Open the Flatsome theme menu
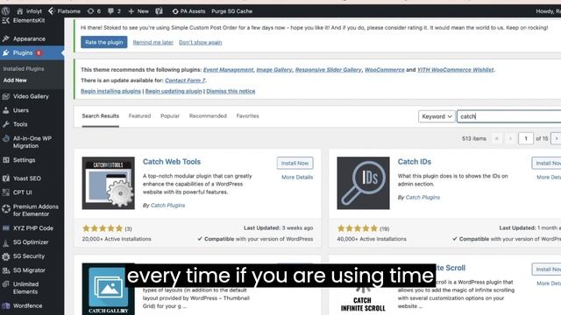 (64, 11)
